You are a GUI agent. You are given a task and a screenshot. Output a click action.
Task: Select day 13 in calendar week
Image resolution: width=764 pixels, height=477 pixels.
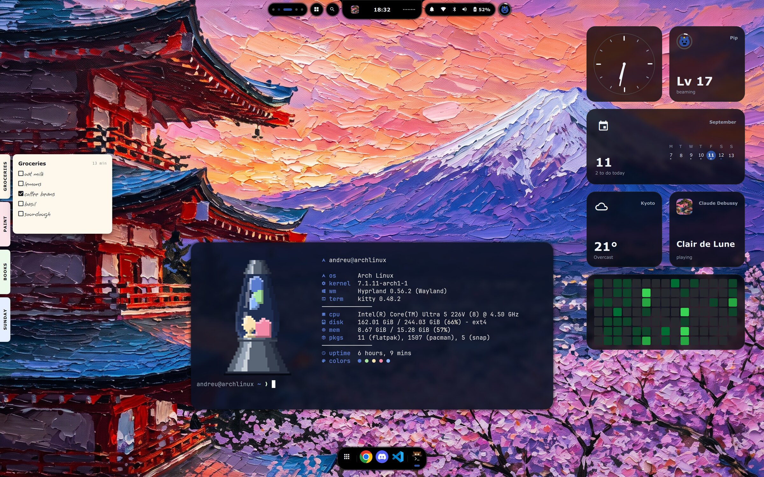(x=731, y=155)
